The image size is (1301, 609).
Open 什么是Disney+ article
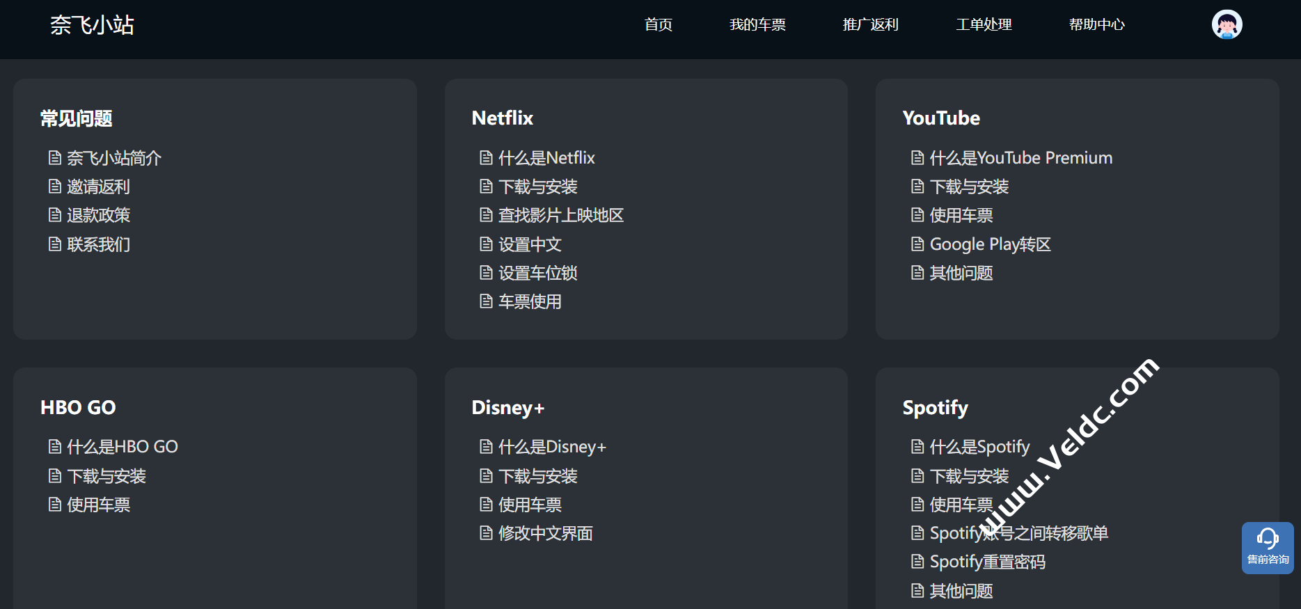tap(552, 447)
